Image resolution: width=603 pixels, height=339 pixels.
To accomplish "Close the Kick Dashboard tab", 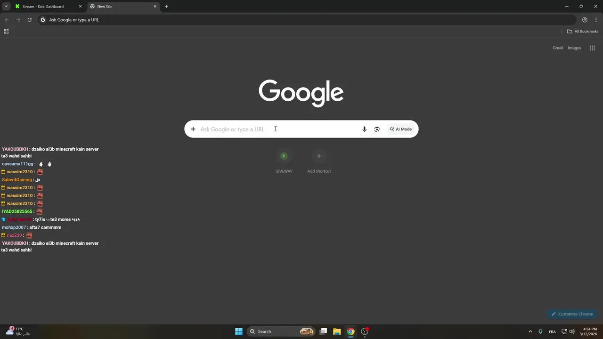I will pyautogui.click(x=80, y=7).
